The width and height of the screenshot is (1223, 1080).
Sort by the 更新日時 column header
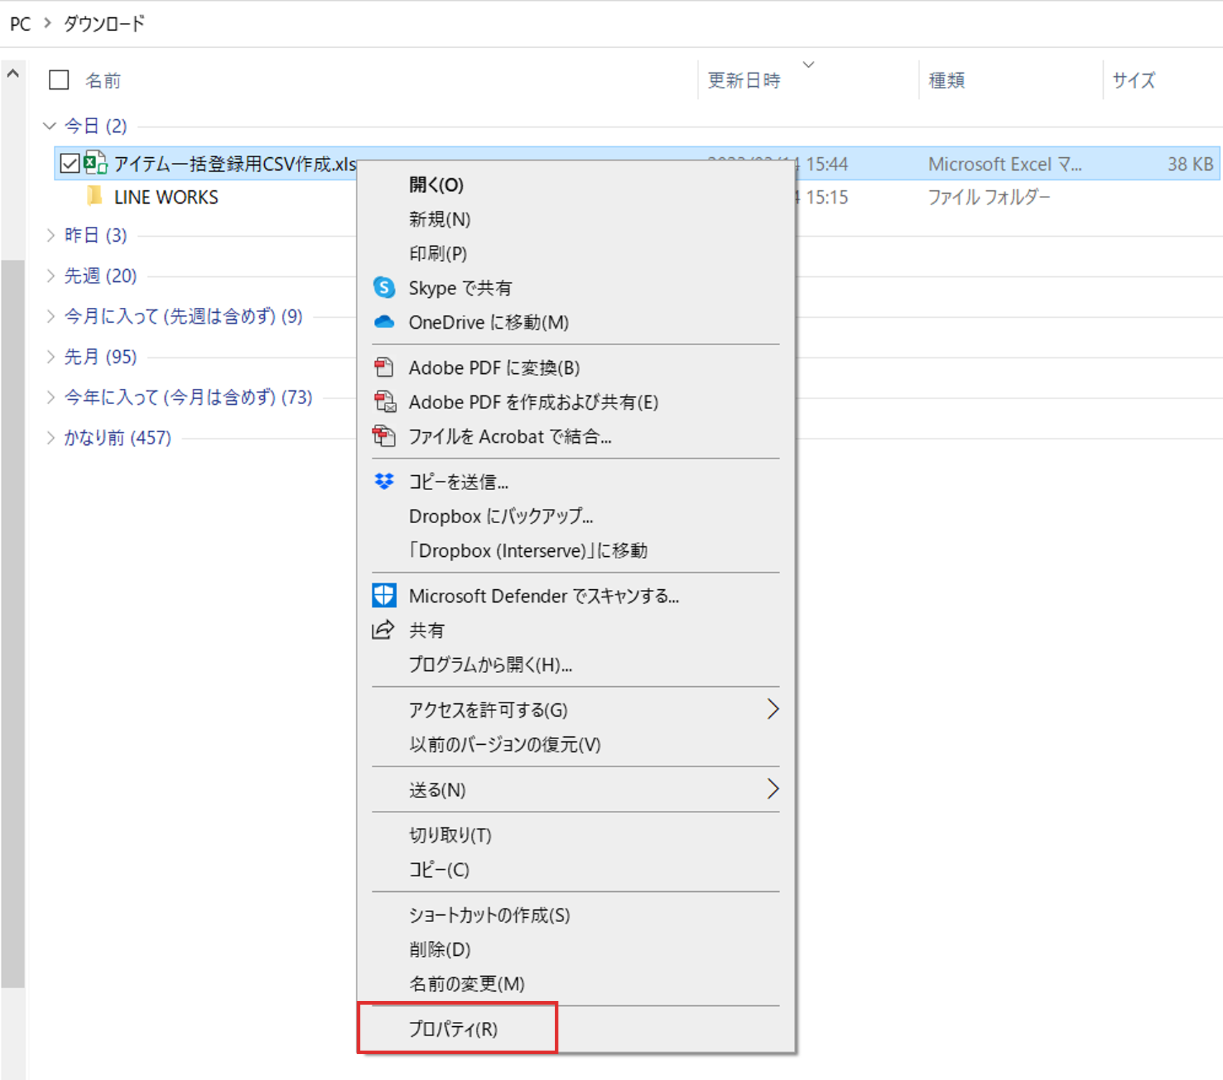pos(744,80)
